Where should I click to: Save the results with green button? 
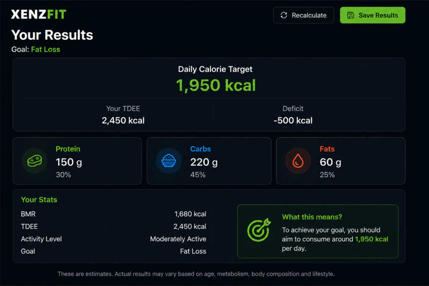[372, 15]
